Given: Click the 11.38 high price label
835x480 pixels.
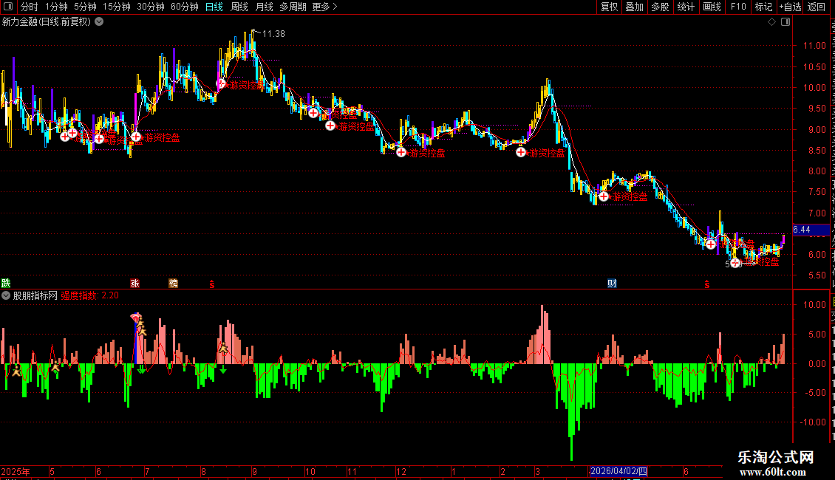Looking at the screenshot, I should (273, 34).
